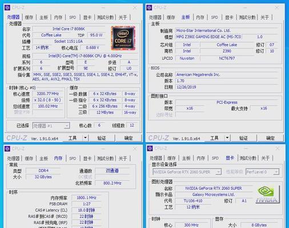Click the 100.02 MHz bus speed value
The image size is (289, 228).
click(47, 106)
